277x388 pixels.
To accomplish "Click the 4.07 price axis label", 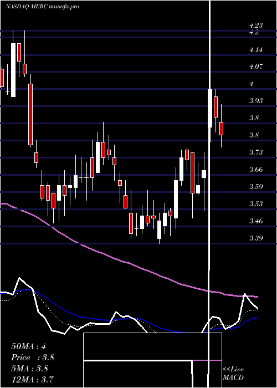I will click(x=256, y=67).
